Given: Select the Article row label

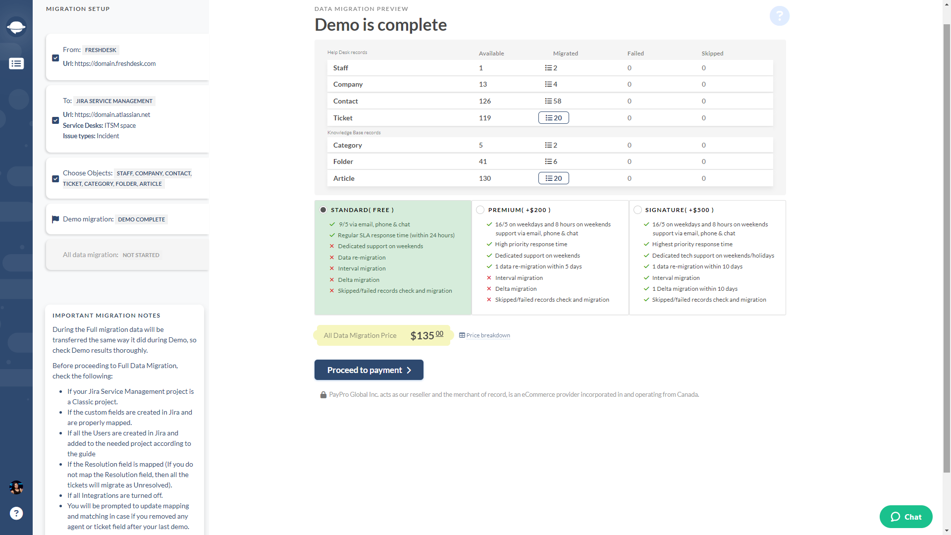Looking at the screenshot, I should tap(344, 178).
